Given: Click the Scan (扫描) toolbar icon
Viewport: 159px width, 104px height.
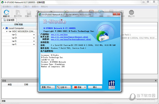Looking at the screenshot, I should point(28,12).
